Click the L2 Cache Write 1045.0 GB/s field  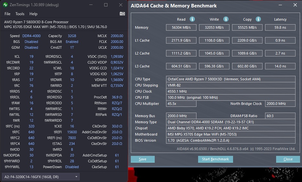click(x=214, y=53)
